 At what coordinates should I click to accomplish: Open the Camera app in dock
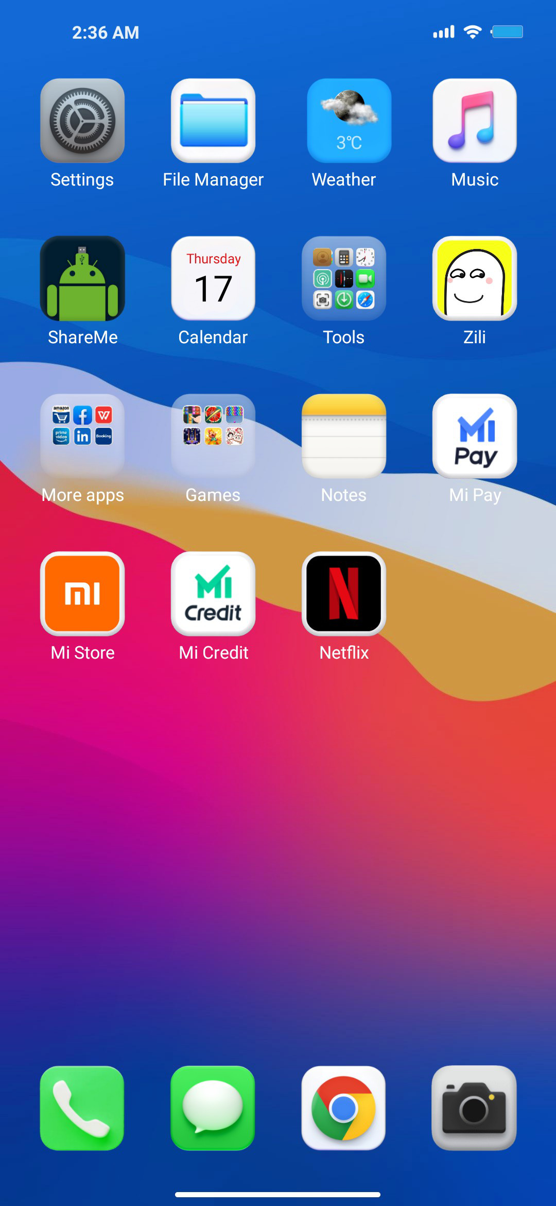(475, 1108)
